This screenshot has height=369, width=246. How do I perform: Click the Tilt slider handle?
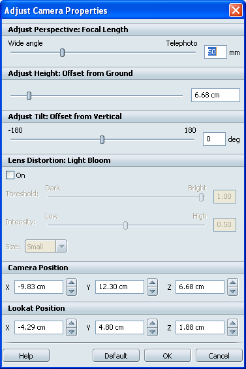102,139
